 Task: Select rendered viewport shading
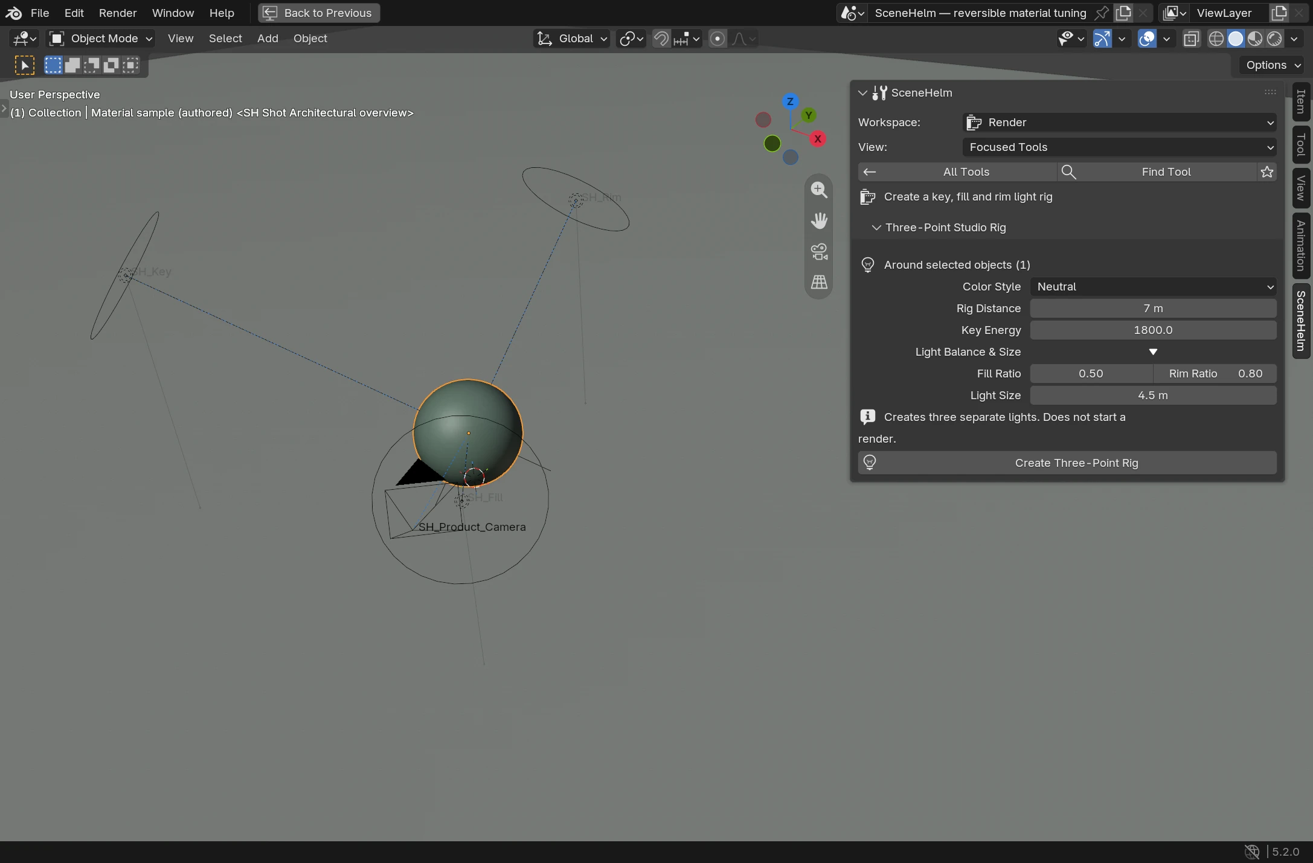[1274, 39]
